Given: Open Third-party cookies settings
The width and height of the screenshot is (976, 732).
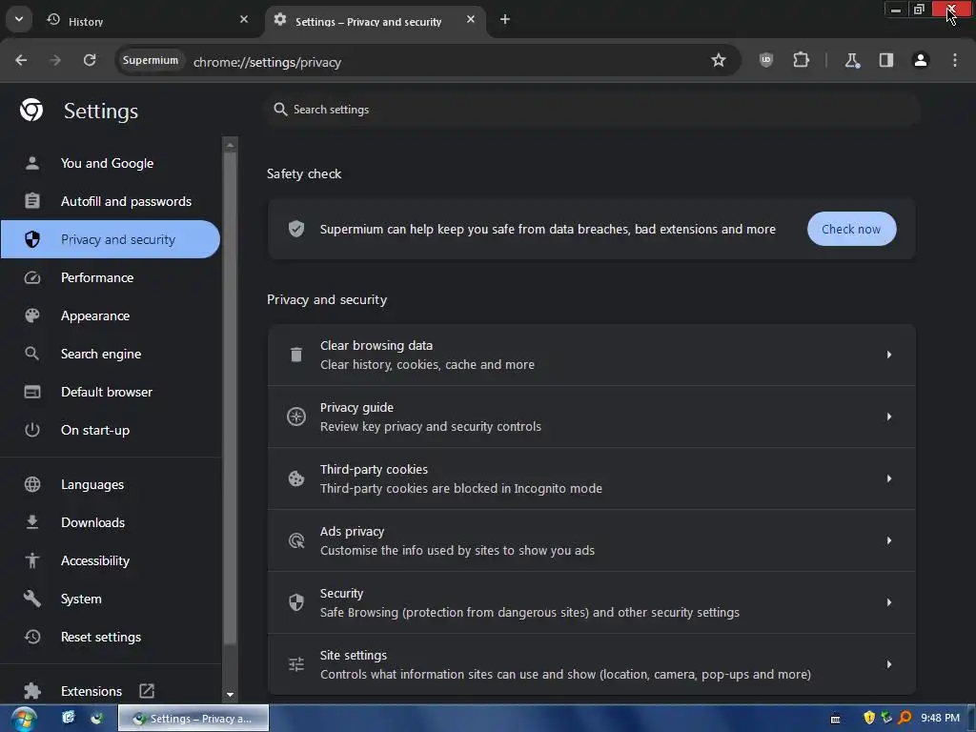Looking at the screenshot, I should click(591, 478).
